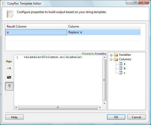
Task: Open the SyntaxBox link
Action: pyautogui.click(x=100, y=54)
